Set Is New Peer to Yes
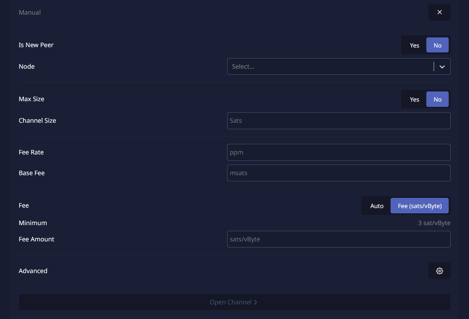Image resolution: width=469 pixels, height=319 pixels. click(414, 45)
